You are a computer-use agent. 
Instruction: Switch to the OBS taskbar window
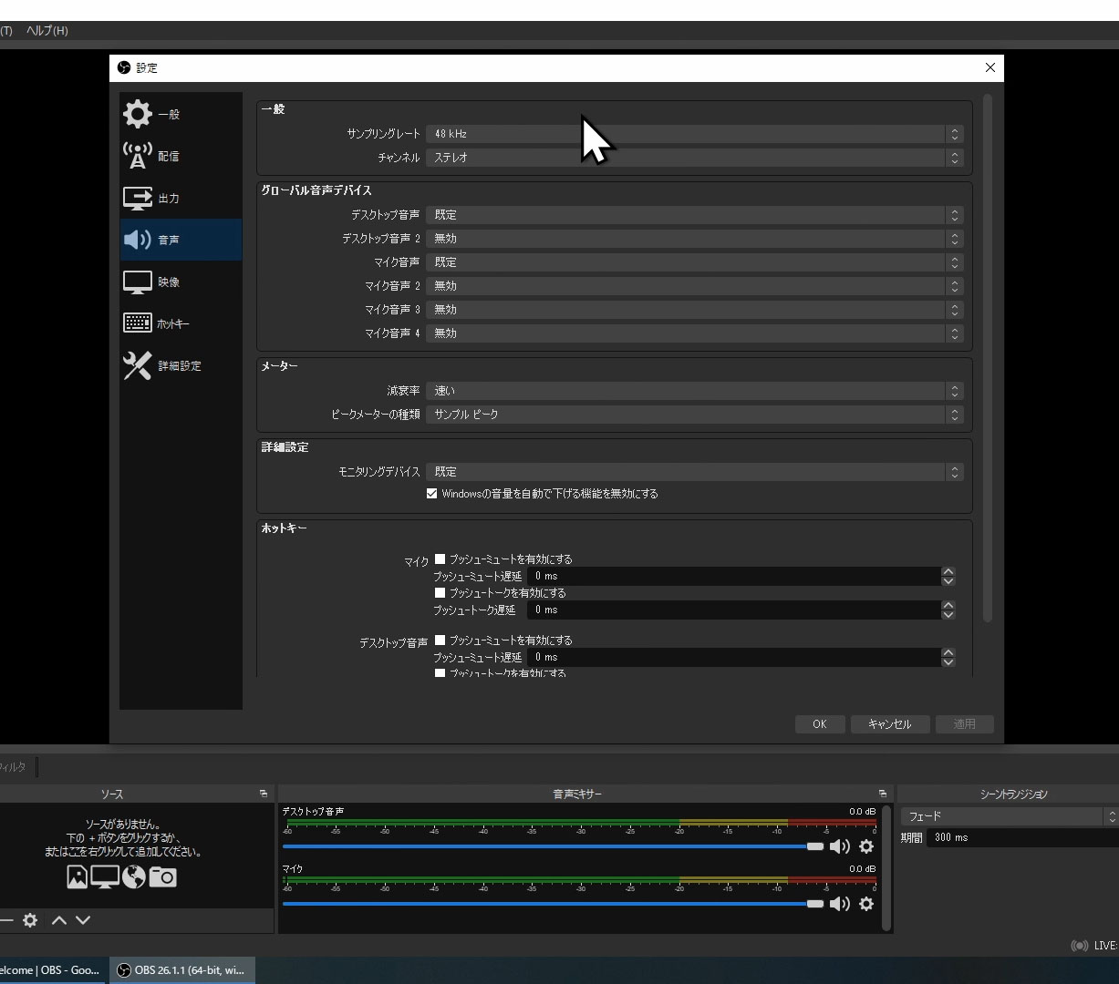pos(181,969)
